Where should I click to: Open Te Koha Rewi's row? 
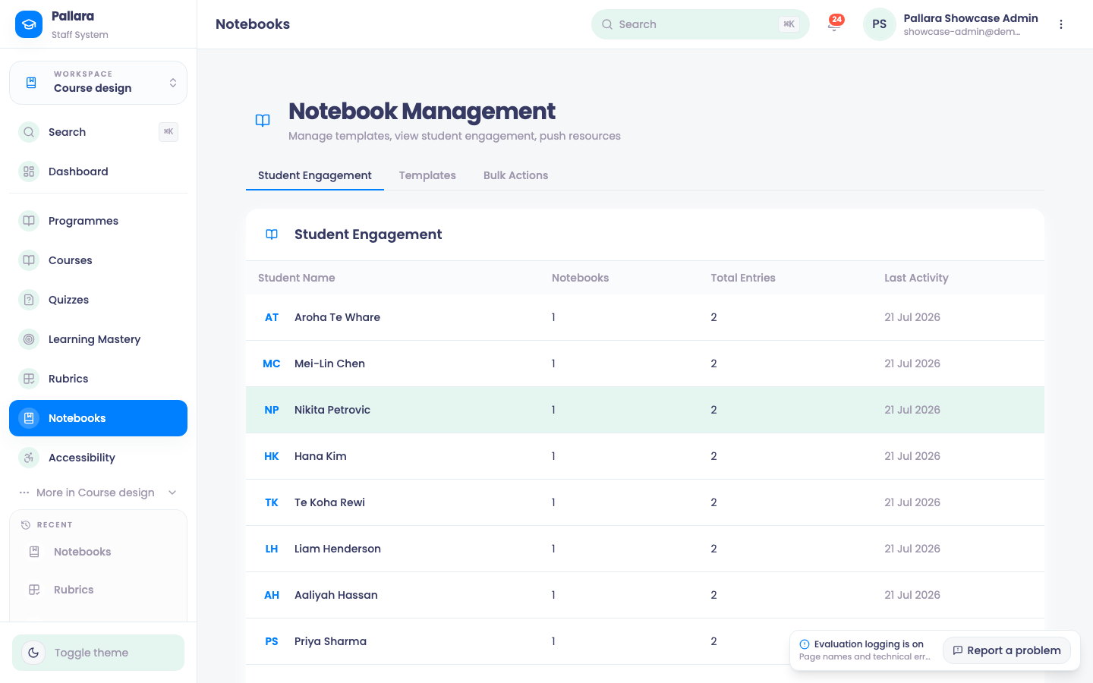click(x=645, y=502)
